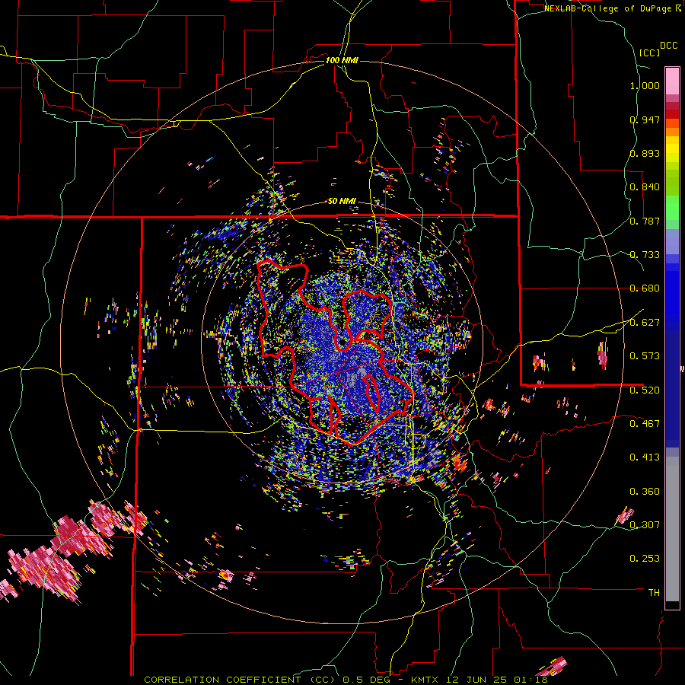Click the 0.413 scale value
The width and height of the screenshot is (685, 685).
coord(645,457)
